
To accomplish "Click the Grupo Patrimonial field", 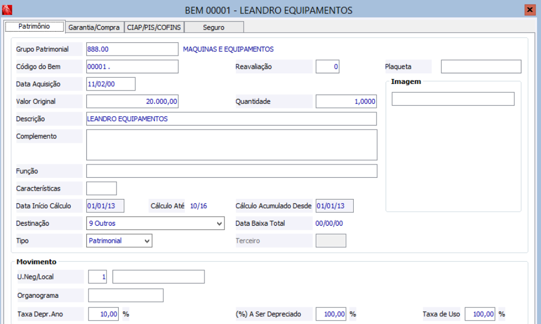I will [x=132, y=49].
